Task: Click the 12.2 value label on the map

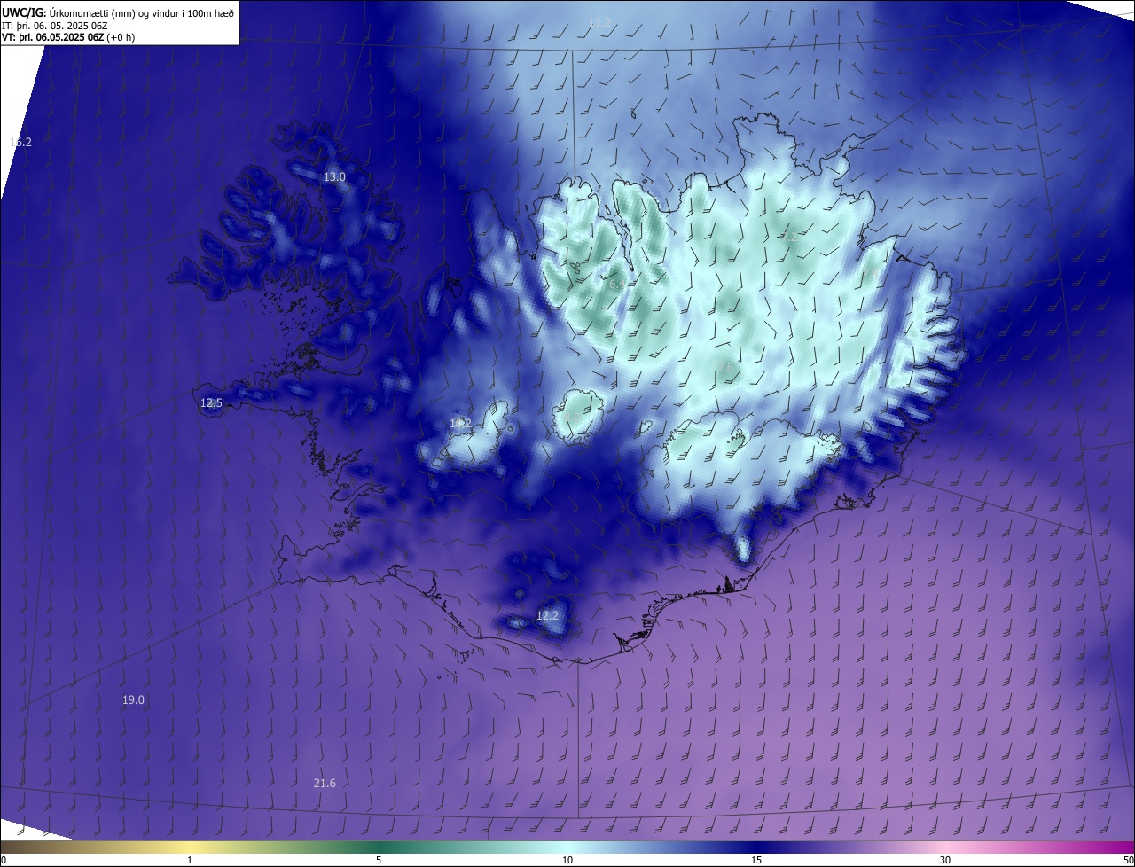Action: tap(548, 615)
